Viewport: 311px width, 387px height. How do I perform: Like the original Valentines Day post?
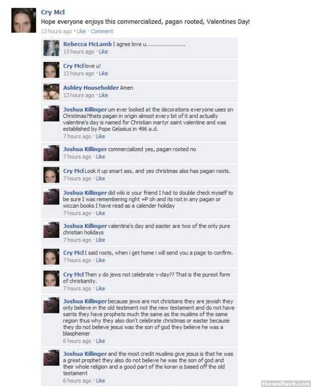point(81,31)
